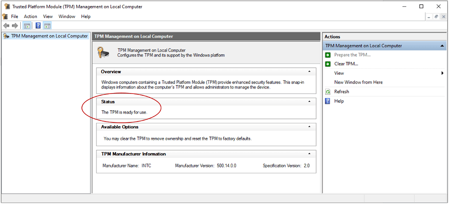
Task: Collapse the Actions pane TPM Management header
Action: point(442,46)
